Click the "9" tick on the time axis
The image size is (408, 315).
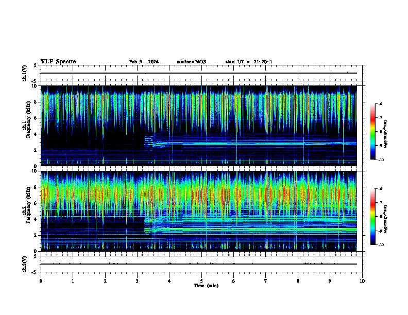[330, 281]
